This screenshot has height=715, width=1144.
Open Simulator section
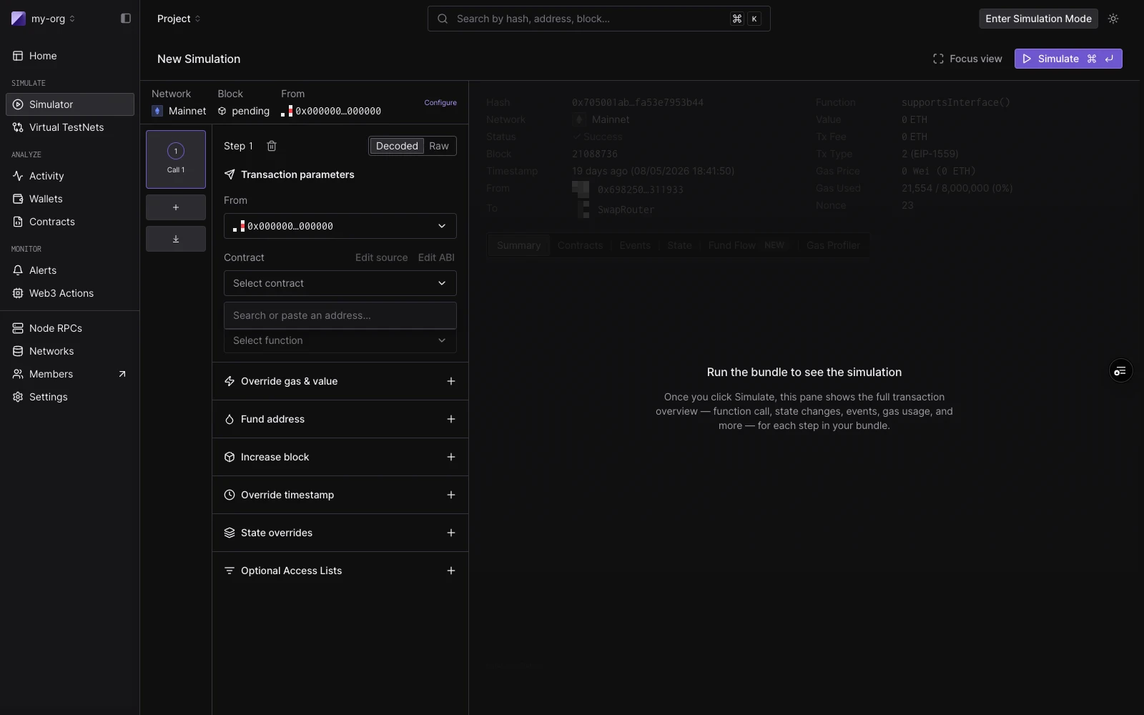(70, 104)
